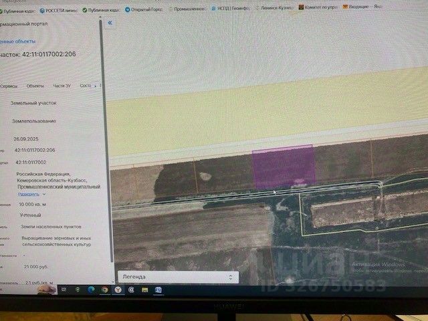Image resolution: width=428 pixels, height=321 pixels.
Task: Open File Explorer folder icon in taskbar
Action: click(144, 290)
